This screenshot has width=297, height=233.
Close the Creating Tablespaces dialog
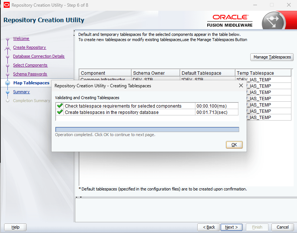click(241, 85)
